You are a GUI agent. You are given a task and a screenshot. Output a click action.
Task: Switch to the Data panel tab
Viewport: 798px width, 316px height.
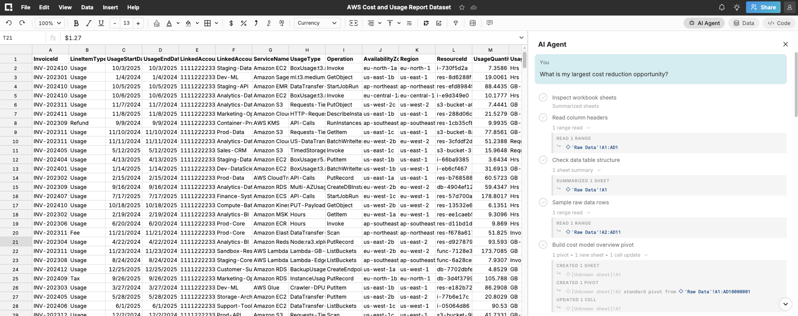click(x=744, y=23)
